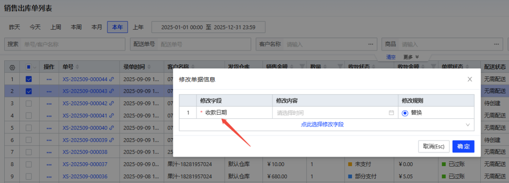This screenshot has width=509, height=183.
Task: Filter the 收款金额 column with funnel icon
Action: (434, 67)
